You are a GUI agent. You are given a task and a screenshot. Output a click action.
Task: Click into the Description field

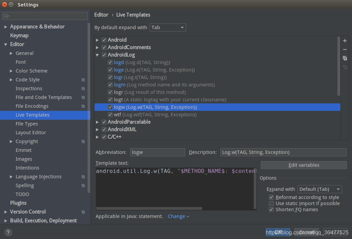[283, 152]
